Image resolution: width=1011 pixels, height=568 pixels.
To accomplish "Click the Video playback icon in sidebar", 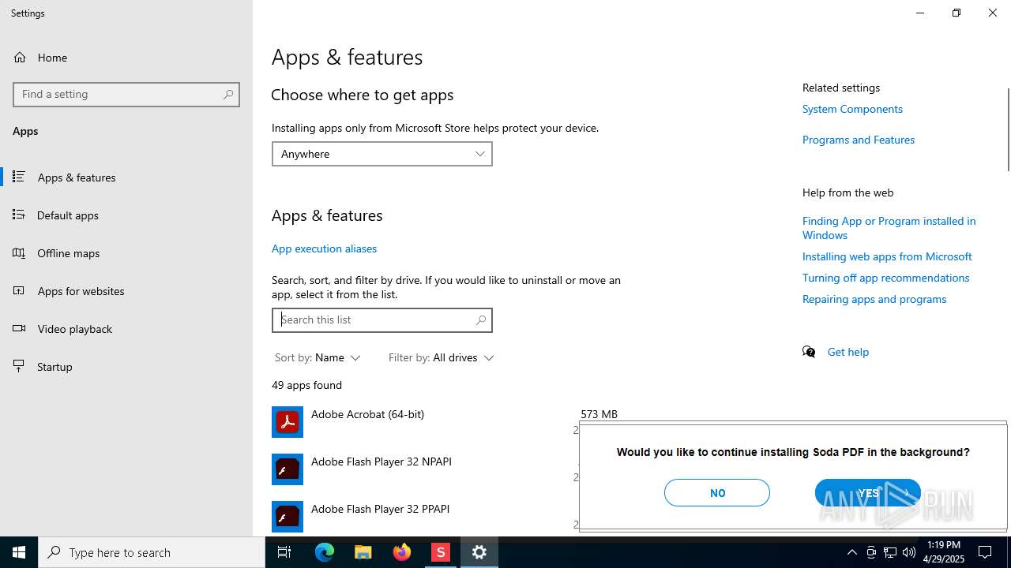I will pos(19,329).
